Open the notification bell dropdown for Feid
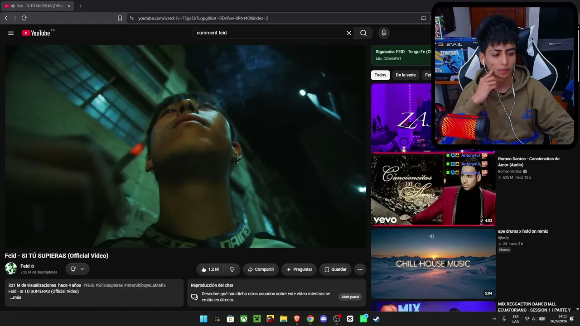The height and width of the screenshot is (326, 580). click(x=77, y=269)
